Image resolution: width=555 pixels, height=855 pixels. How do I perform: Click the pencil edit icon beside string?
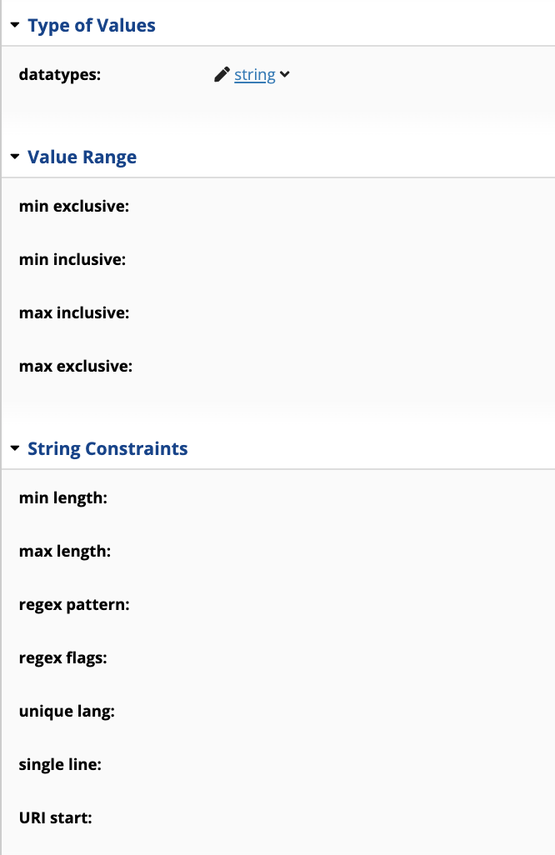pos(222,74)
